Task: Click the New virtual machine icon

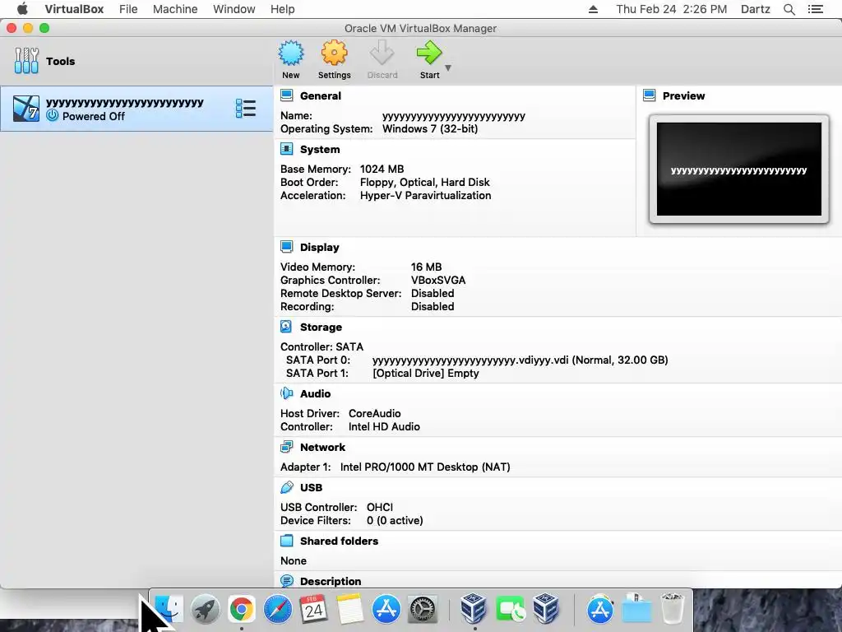Action: (x=290, y=53)
